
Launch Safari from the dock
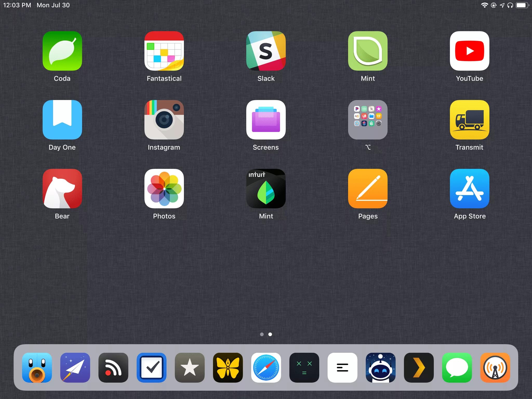[266, 367]
